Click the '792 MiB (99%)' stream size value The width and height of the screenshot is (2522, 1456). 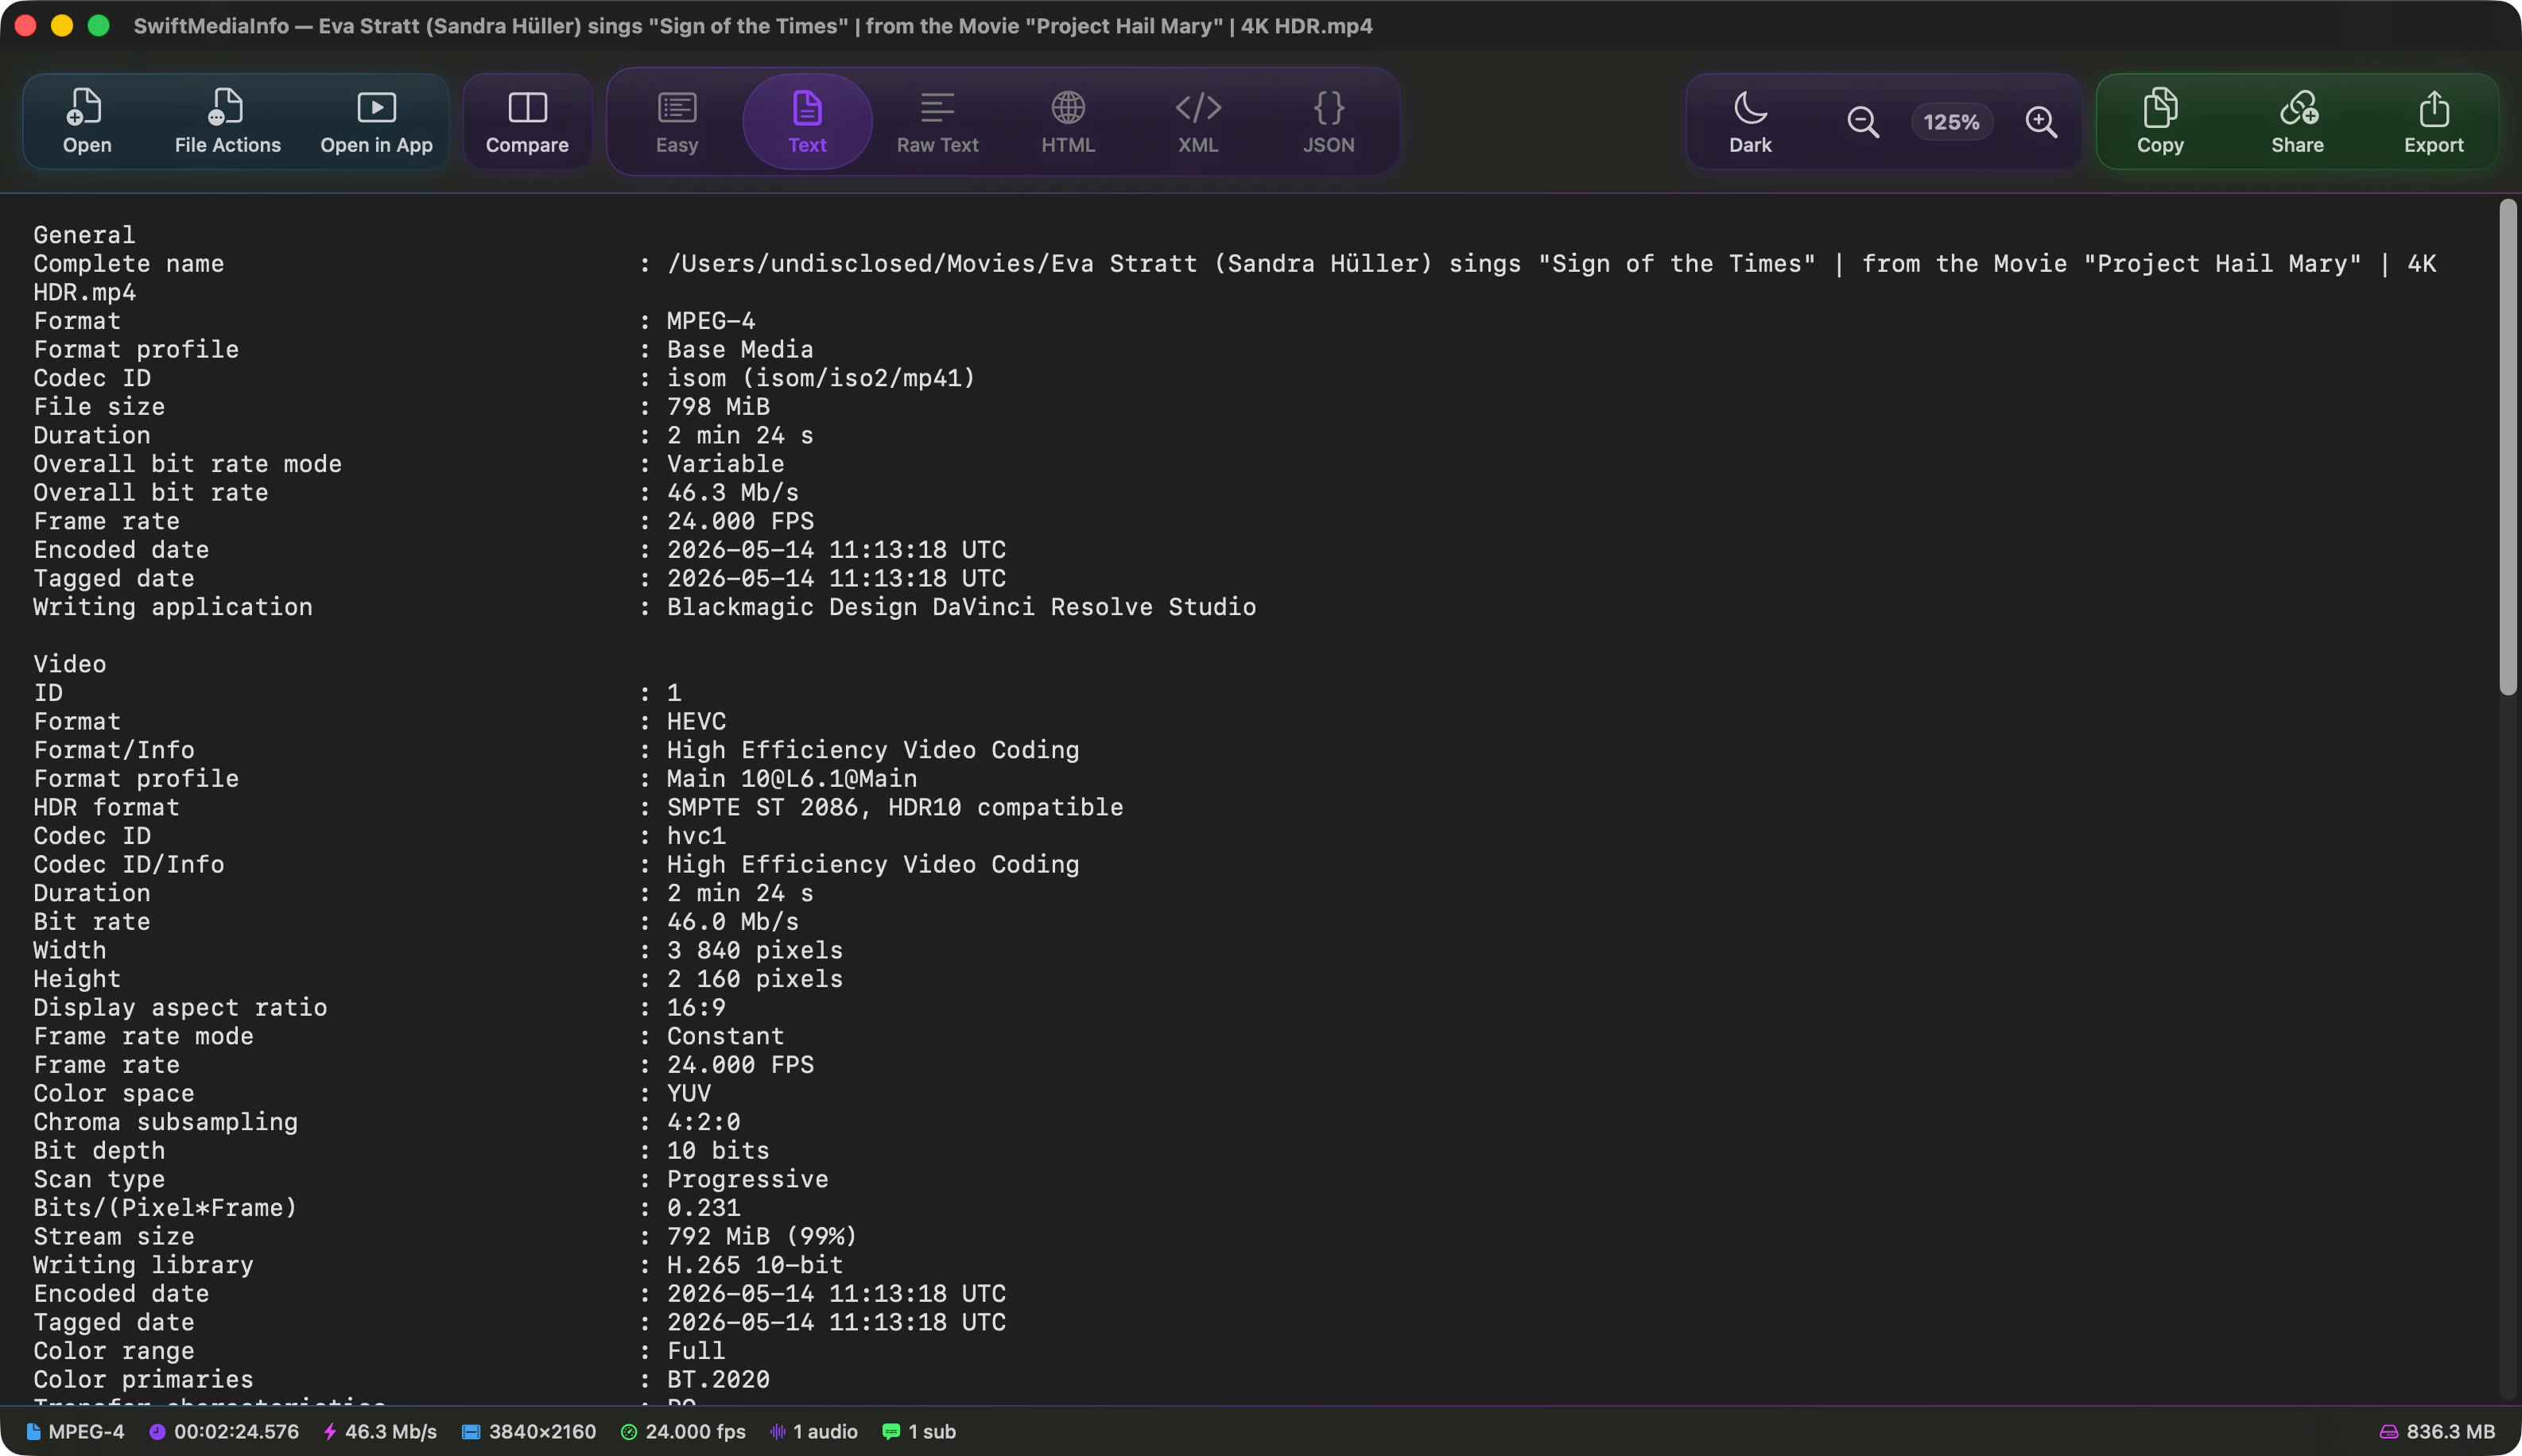pos(762,1237)
